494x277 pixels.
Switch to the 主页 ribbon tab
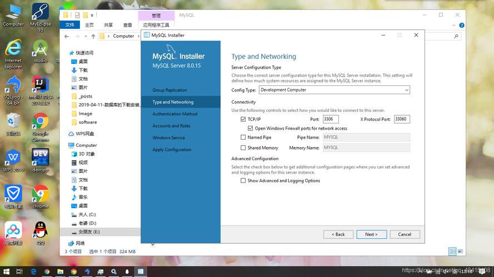(x=89, y=25)
